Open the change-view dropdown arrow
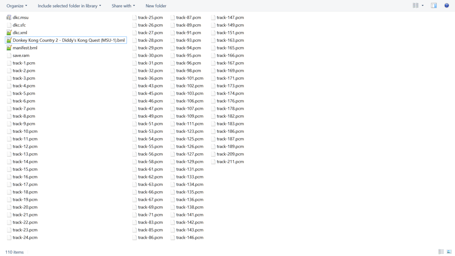The image size is (455, 256). pyautogui.click(x=423, y=5)
